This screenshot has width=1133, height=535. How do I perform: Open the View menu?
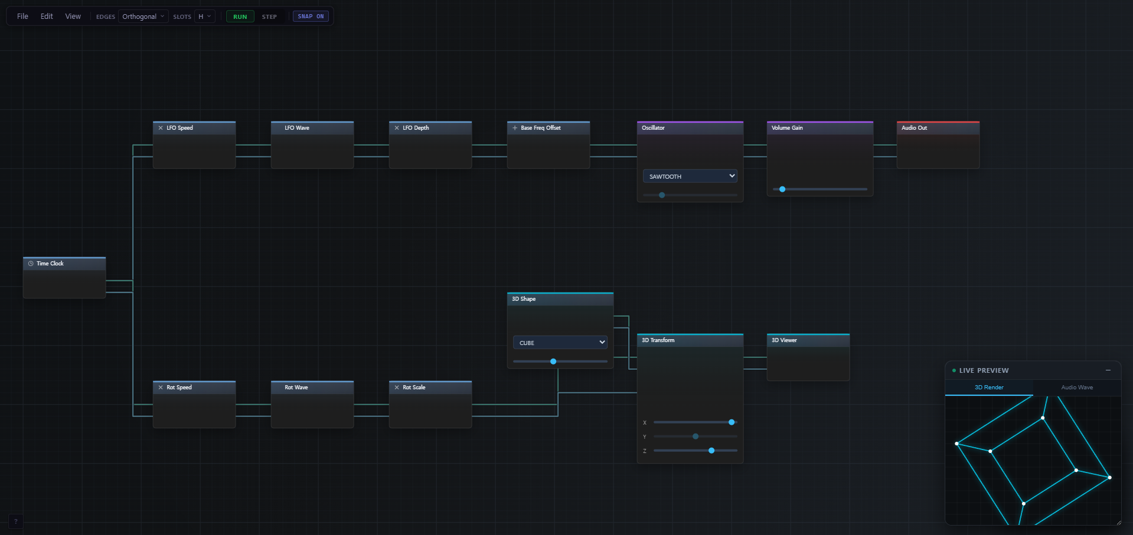click(x=73, y=17)
